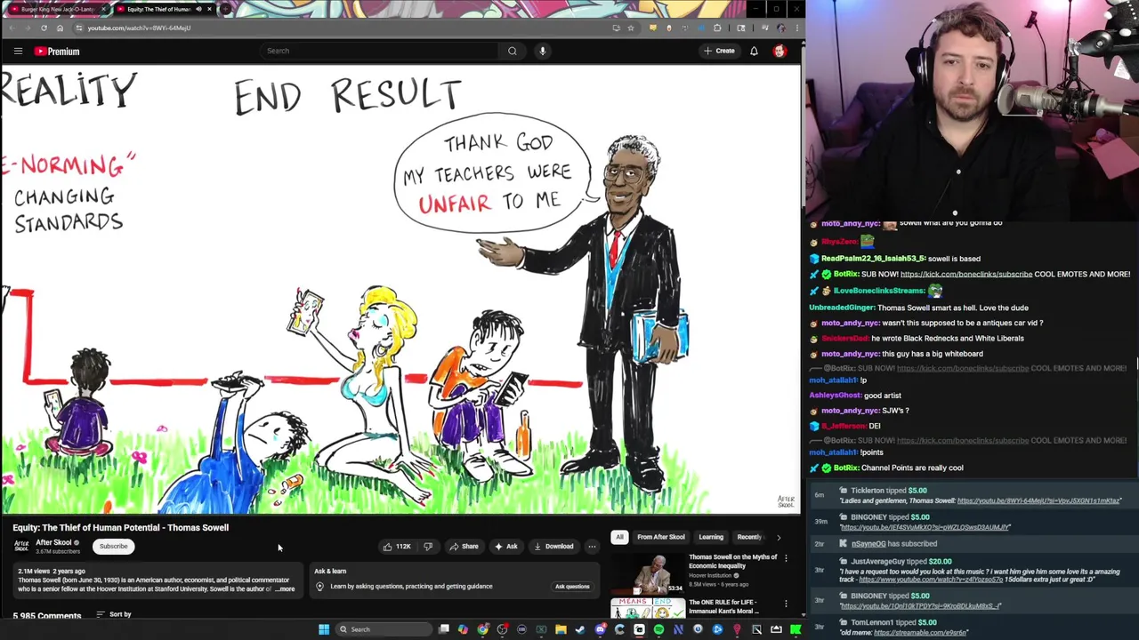Open the After Skool channel avatar
The width and height of the screenshot is (1139, 640).
21,545
